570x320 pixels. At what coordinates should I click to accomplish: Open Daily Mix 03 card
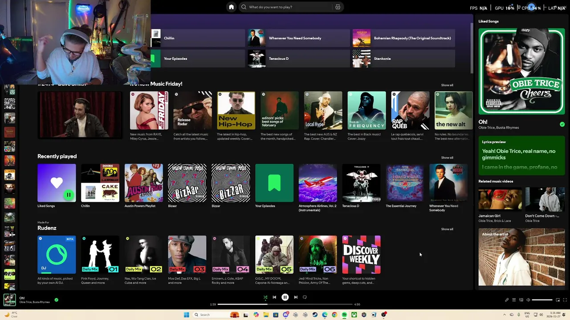tap(187, 255)
